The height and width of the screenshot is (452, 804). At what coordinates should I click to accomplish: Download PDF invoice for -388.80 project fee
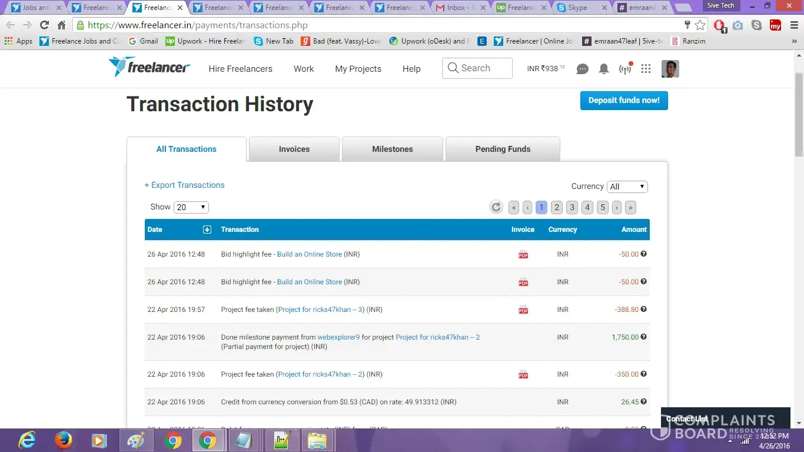pyautogui.click(x=523, y=310)
